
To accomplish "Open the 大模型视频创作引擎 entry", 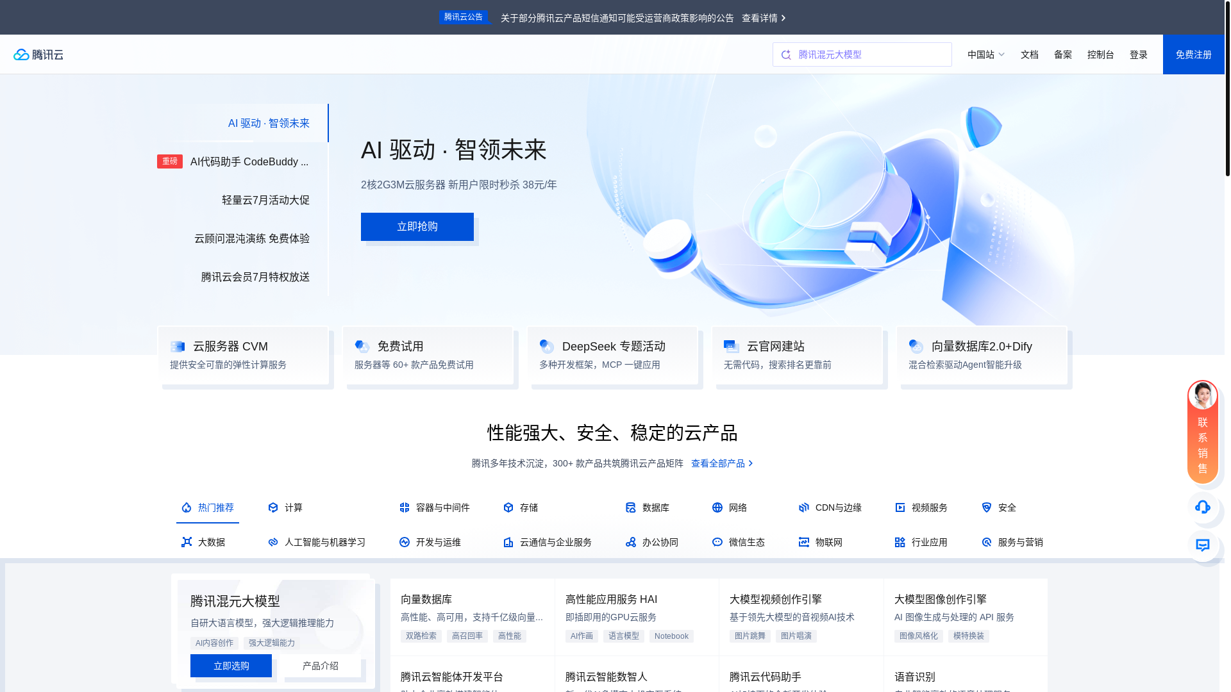I will pyautogui.click(x=801, y=617).
